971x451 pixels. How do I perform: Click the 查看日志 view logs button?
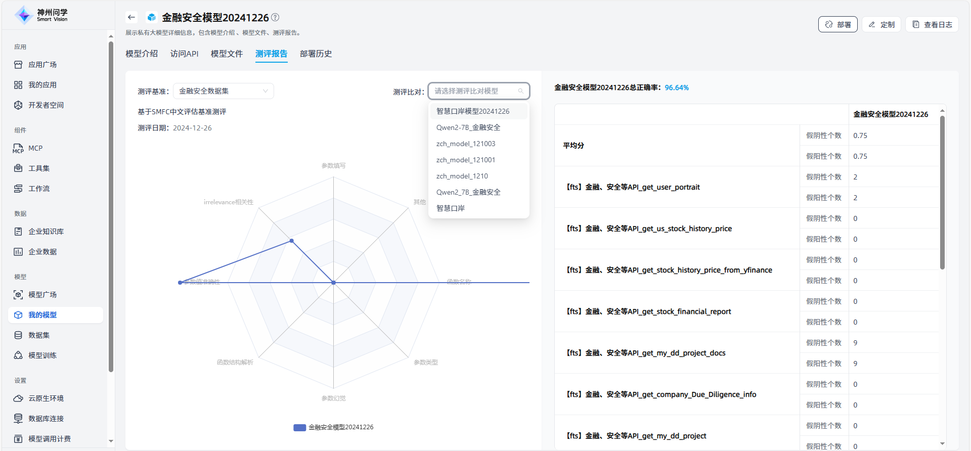pos(932,24)
